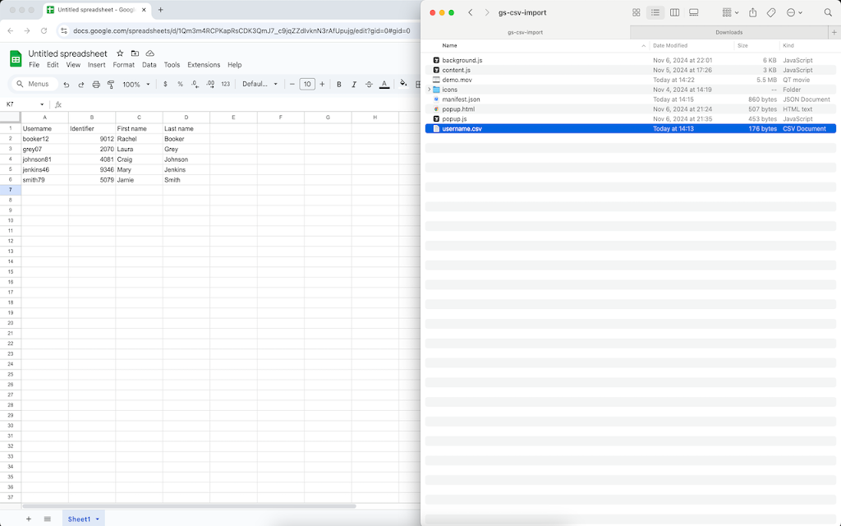
Task: Open Finder action (more) menu
Action: [794, 12]
